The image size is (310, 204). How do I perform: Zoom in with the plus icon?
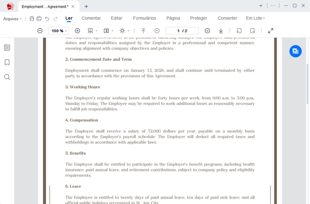77,31
